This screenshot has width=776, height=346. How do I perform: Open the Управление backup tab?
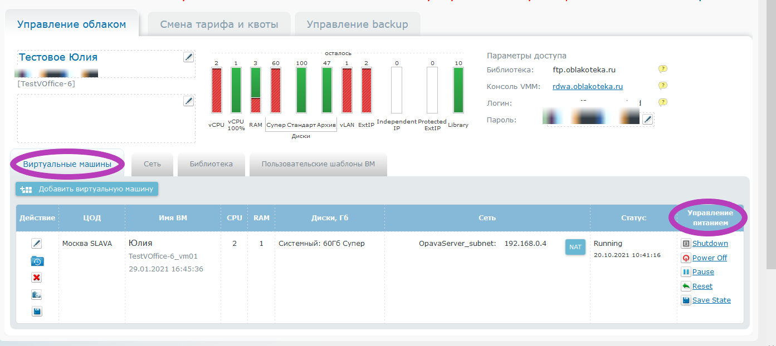pyautogui.click(x=357, y=24)
